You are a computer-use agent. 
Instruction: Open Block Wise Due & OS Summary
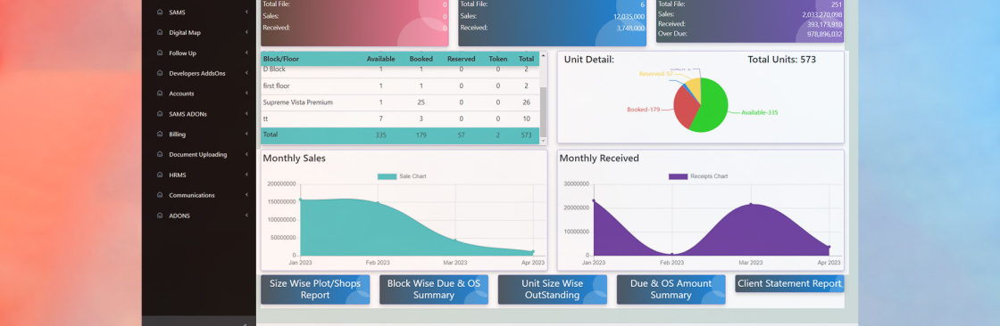tap(434, 289)
